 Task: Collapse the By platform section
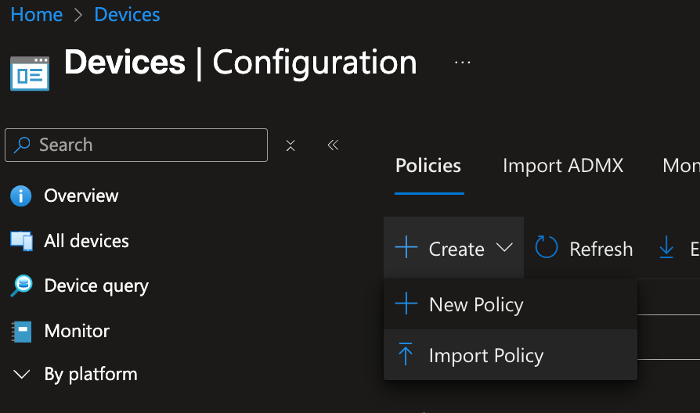pos(21,375)
